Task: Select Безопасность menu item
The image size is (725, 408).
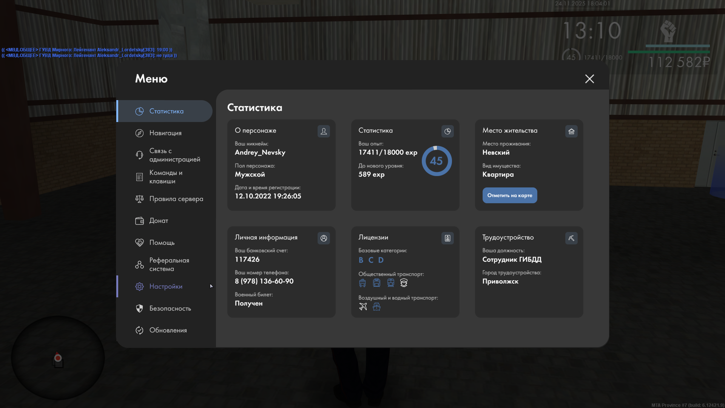Action: click(170, 308)
